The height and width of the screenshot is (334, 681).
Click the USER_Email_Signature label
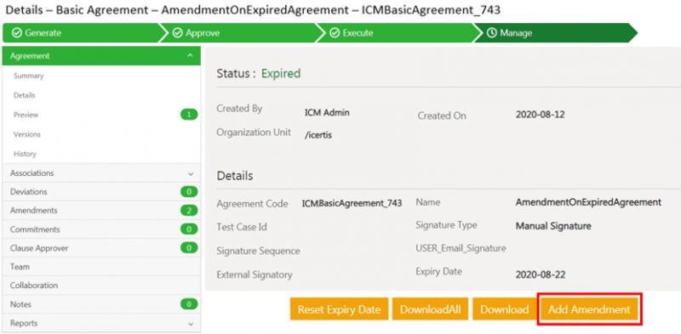pos(461,248)
